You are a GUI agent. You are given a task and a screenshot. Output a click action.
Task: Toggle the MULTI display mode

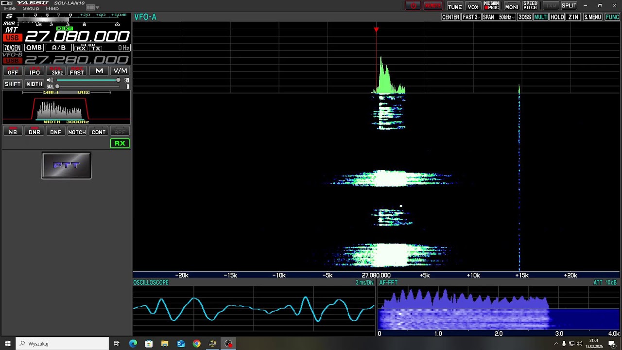541,17
